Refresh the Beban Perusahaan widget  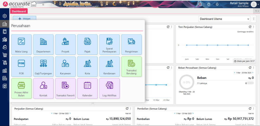(250, 68)
